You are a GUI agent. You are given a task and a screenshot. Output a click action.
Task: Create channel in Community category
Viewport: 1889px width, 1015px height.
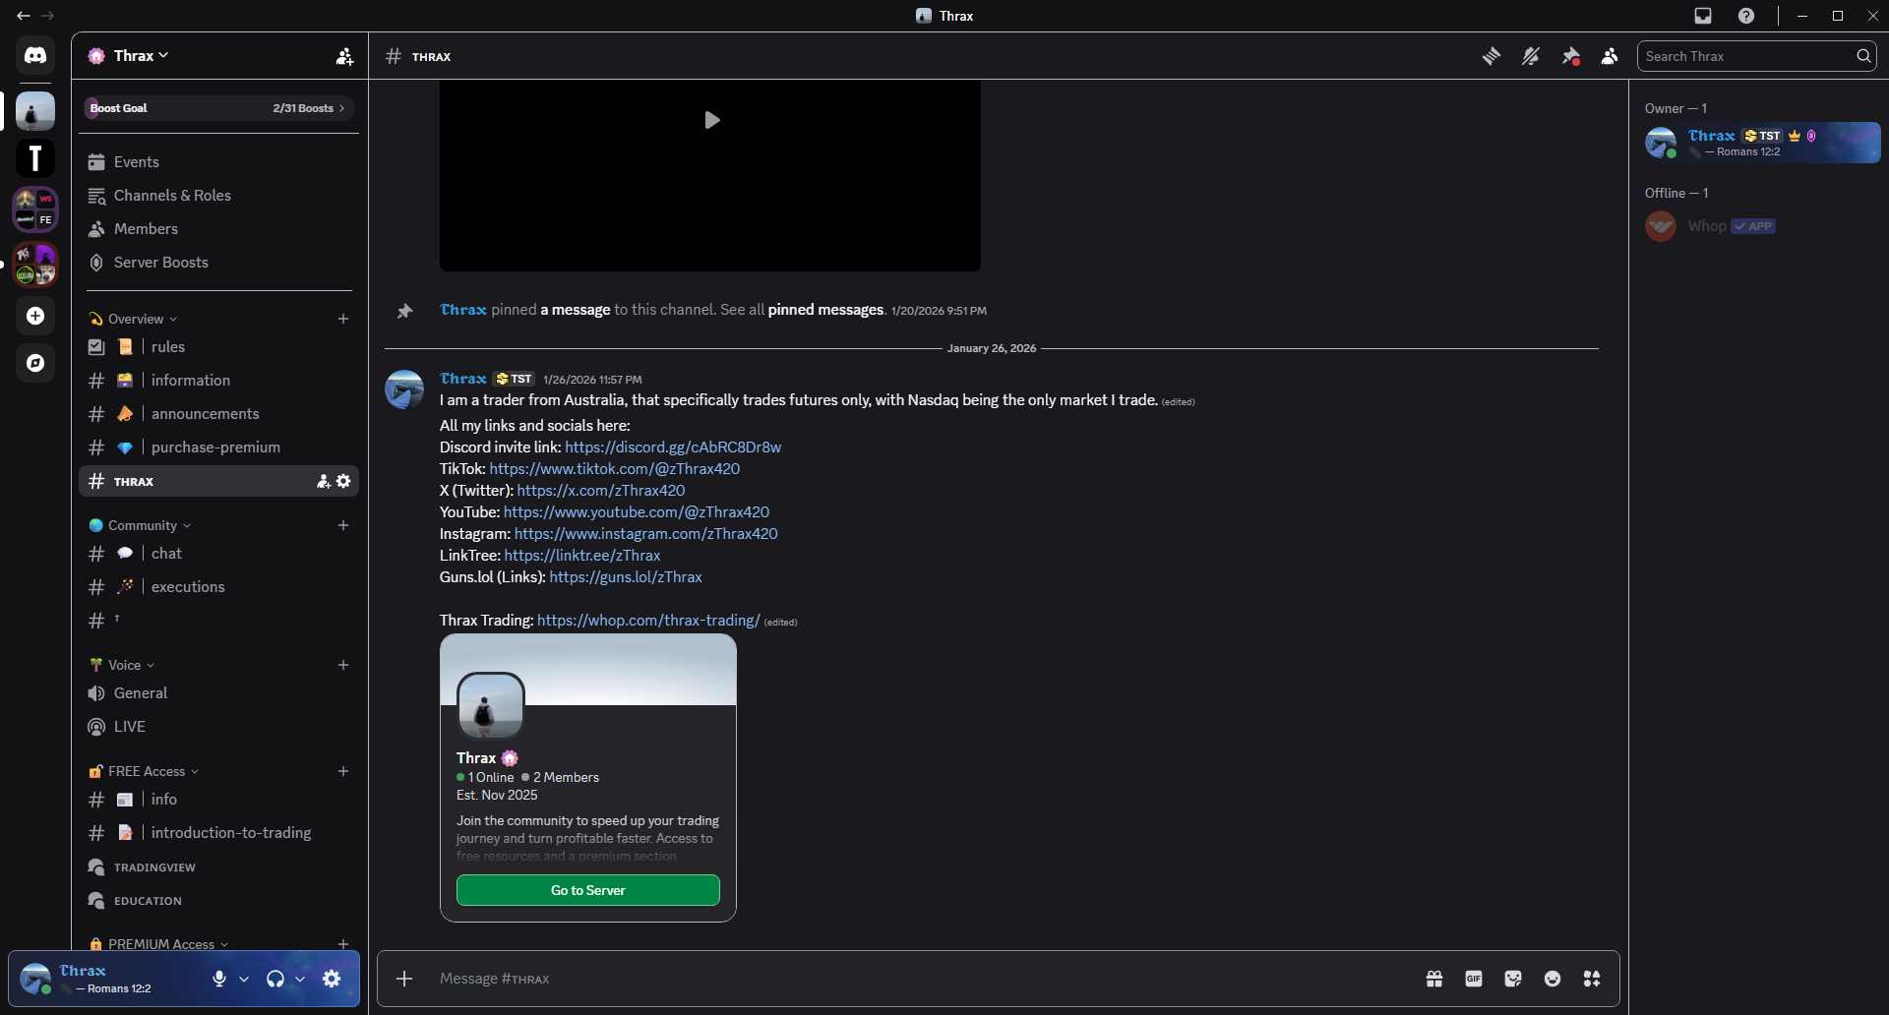coord(343,525)
